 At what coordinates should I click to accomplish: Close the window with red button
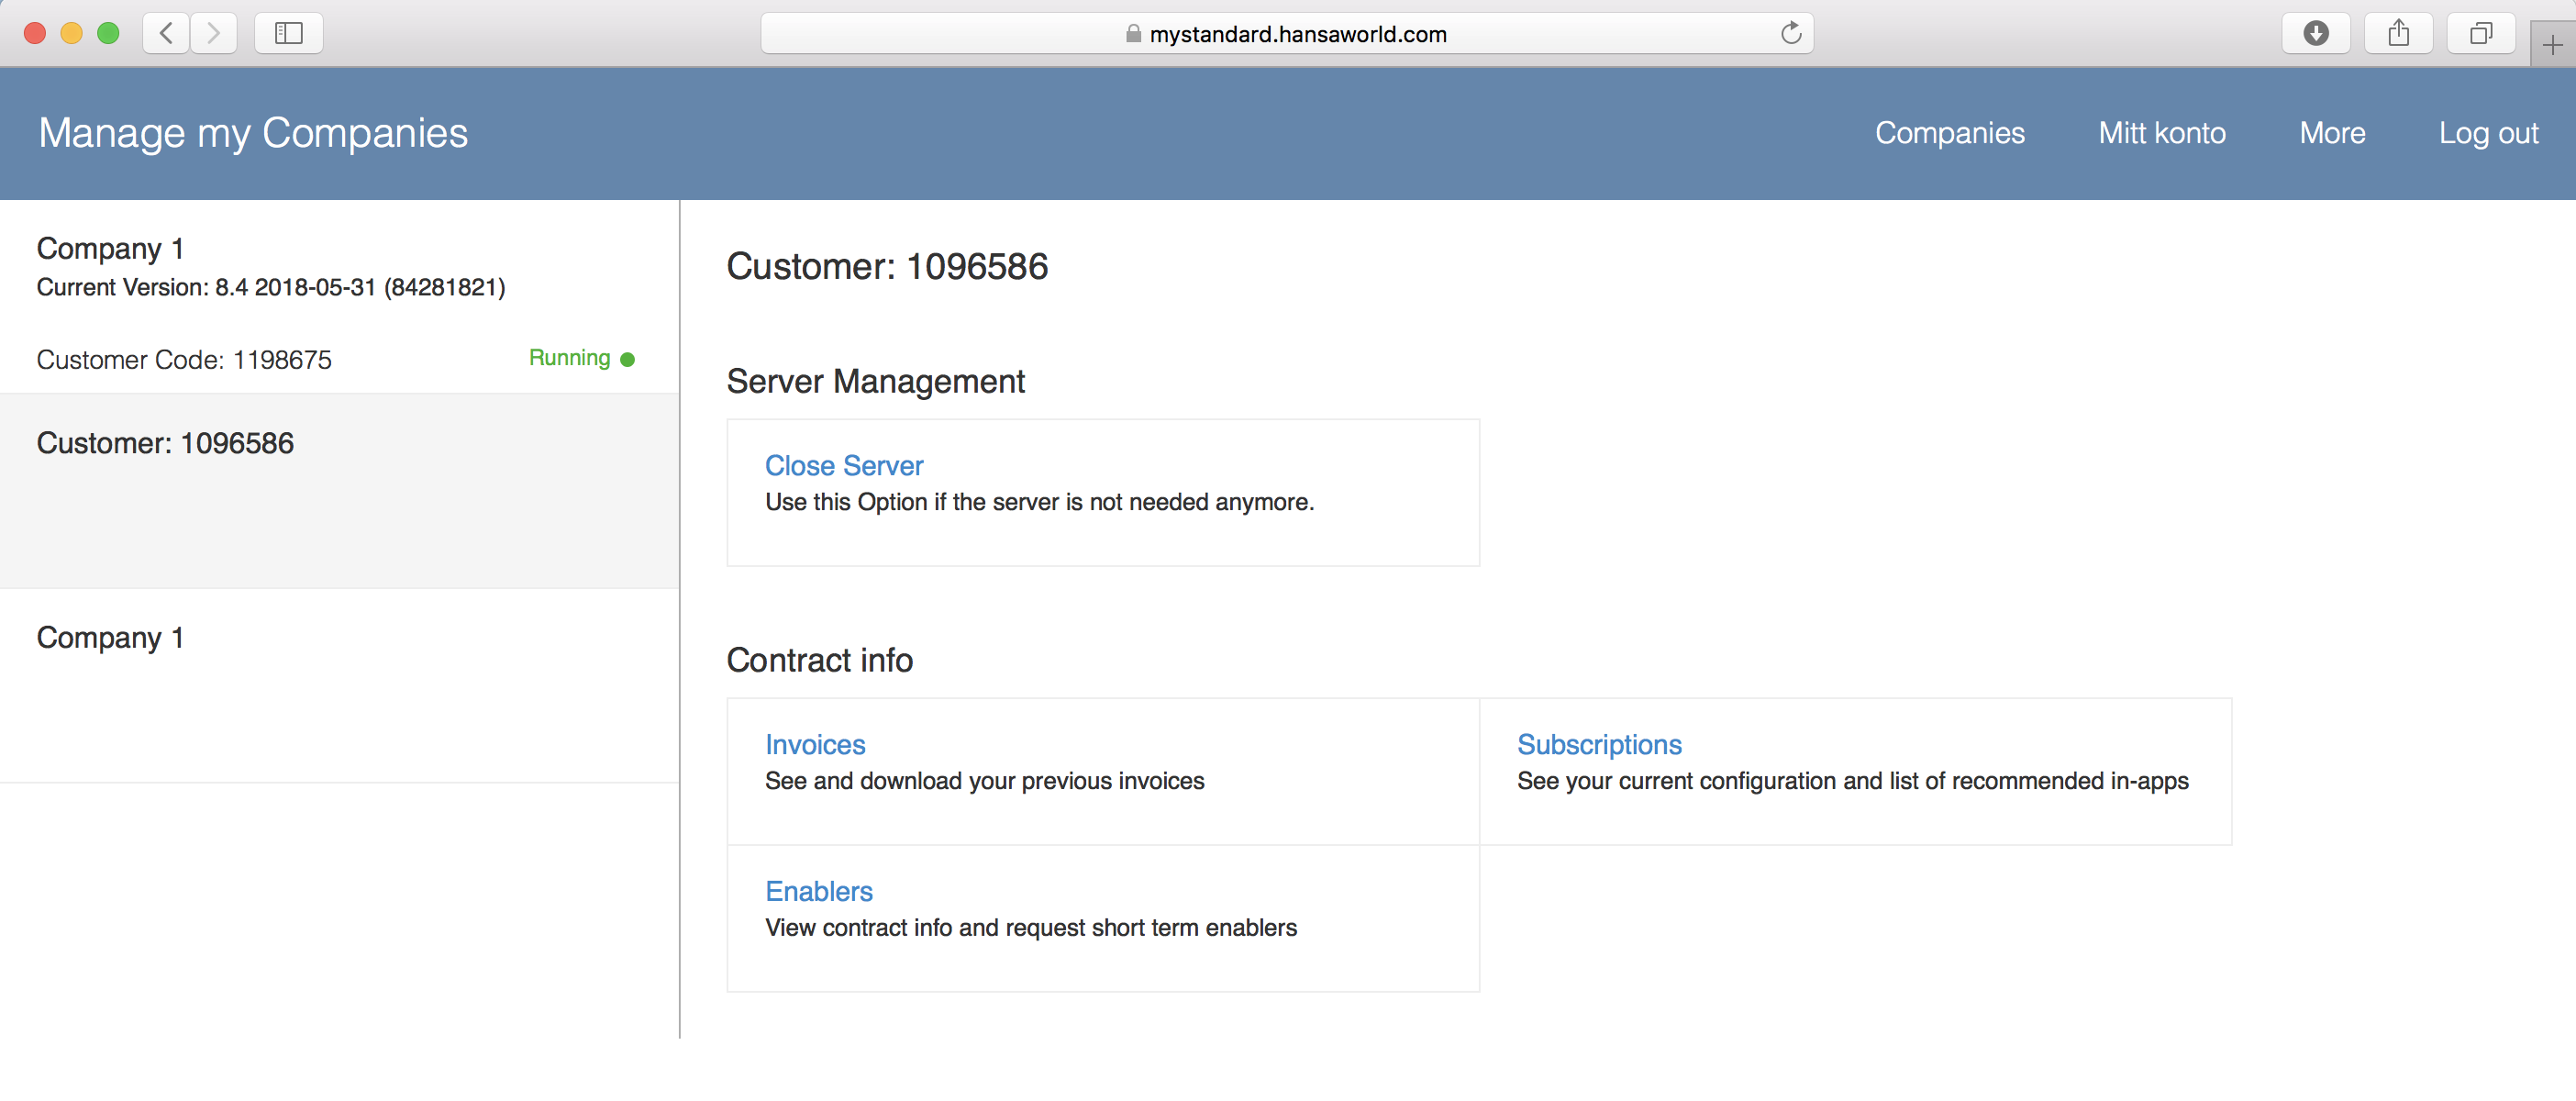click(35, 34)
